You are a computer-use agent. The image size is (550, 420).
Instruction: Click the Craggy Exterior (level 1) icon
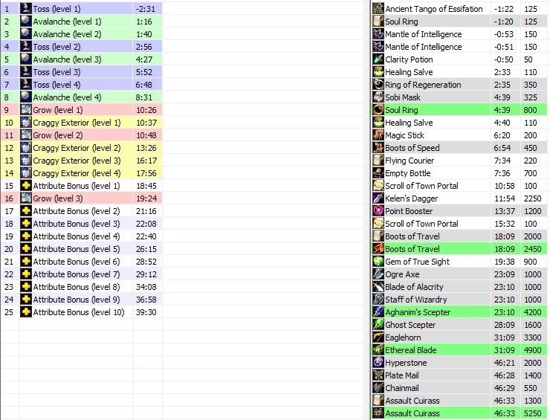[x=26, y=122]
